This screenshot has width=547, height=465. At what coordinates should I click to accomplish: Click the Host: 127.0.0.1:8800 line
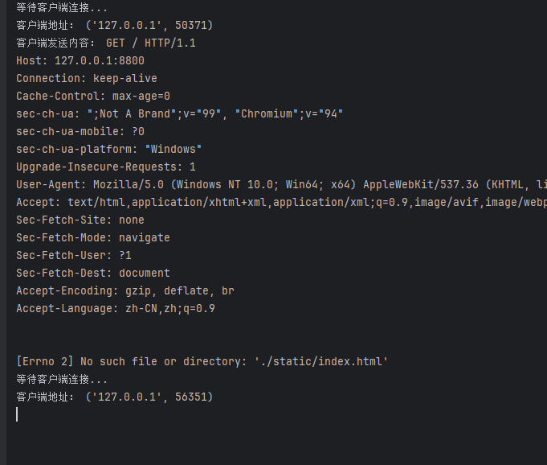[80, 60]
